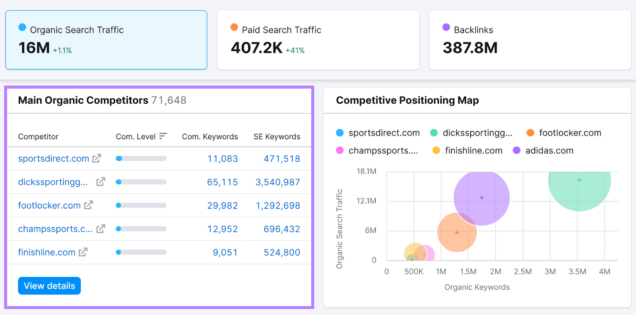Click the Main Organic Competitors heading
The width and height of the screenshot is (636, 315).
tap(83, 100)
